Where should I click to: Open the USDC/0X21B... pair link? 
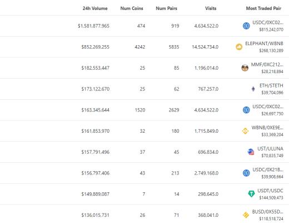coord(268,169)
